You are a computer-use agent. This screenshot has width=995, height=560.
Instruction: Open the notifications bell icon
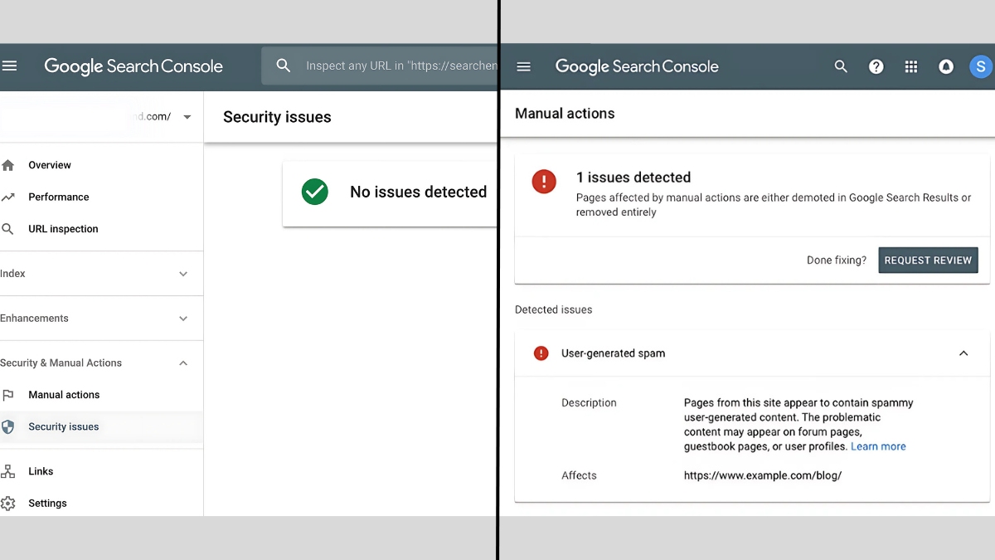[946, 66]
